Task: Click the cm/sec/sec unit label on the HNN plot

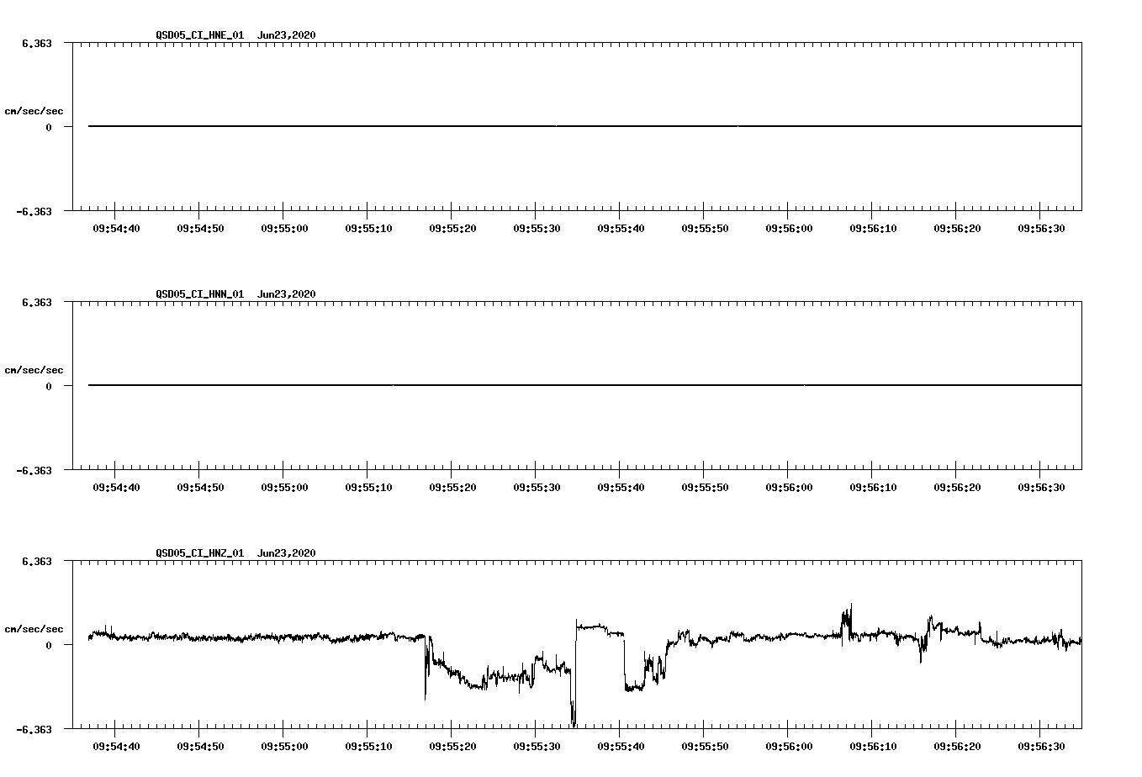Action: [x=34, y=370]
